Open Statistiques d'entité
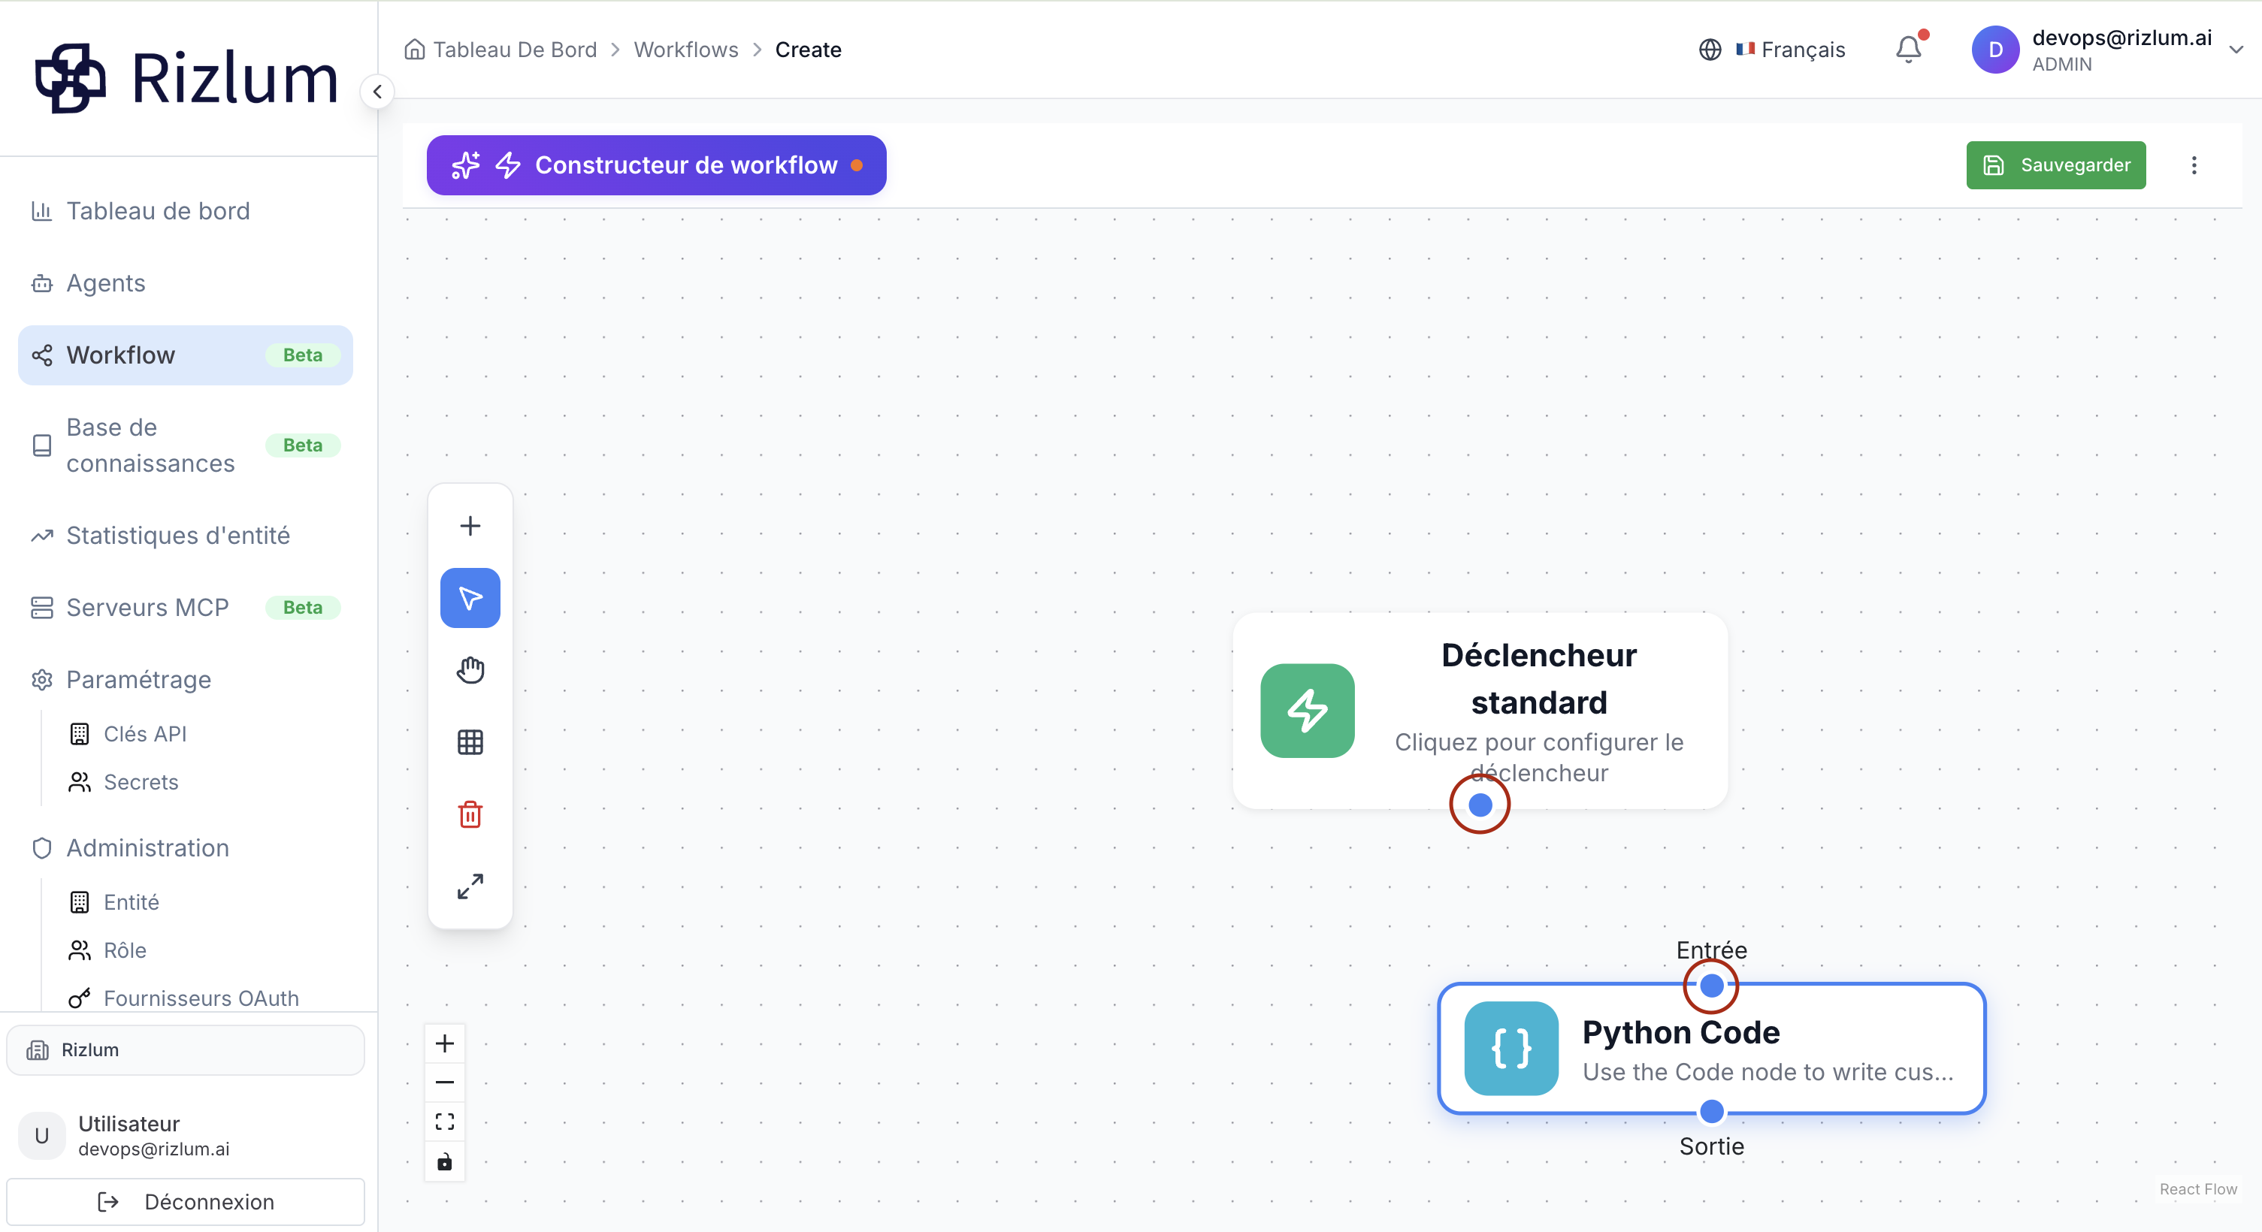Image resolution: width=2262 pixels, height=1232 pixels. (186, 536)
